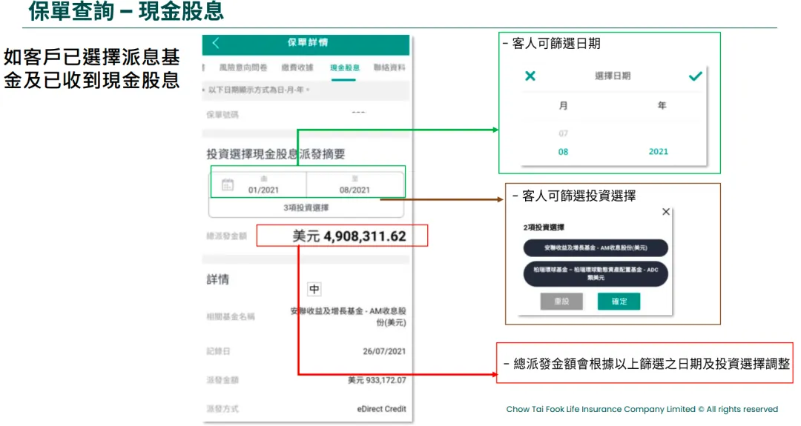Click the 保單詳情 header title

coord(308,43)
